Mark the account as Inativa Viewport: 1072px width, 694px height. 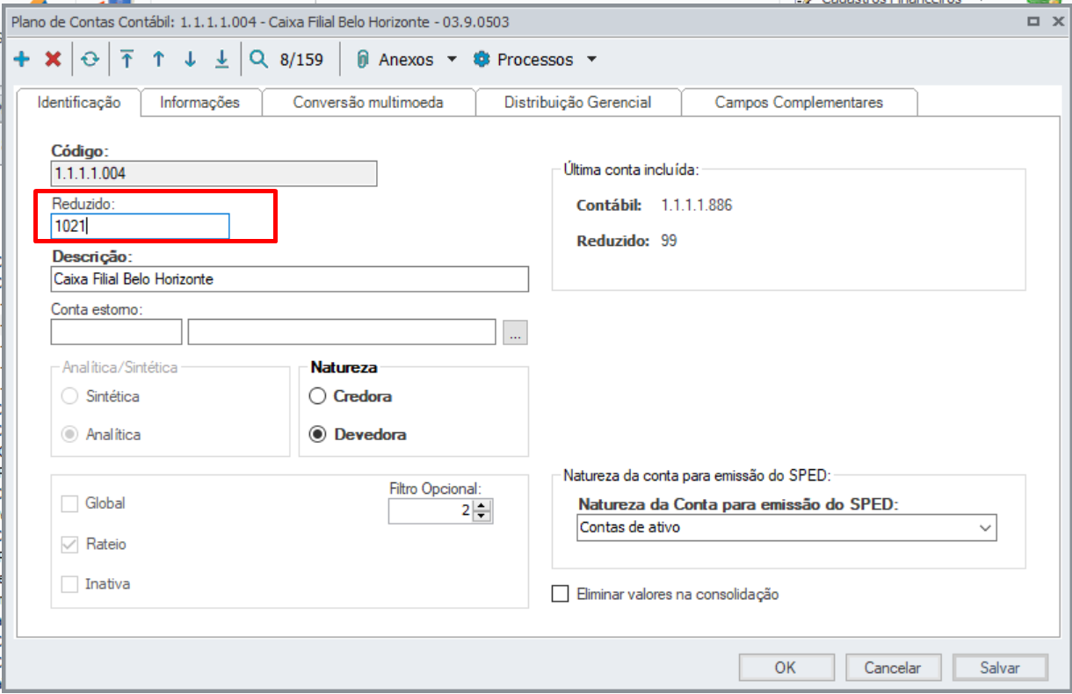tap(69, 583)
